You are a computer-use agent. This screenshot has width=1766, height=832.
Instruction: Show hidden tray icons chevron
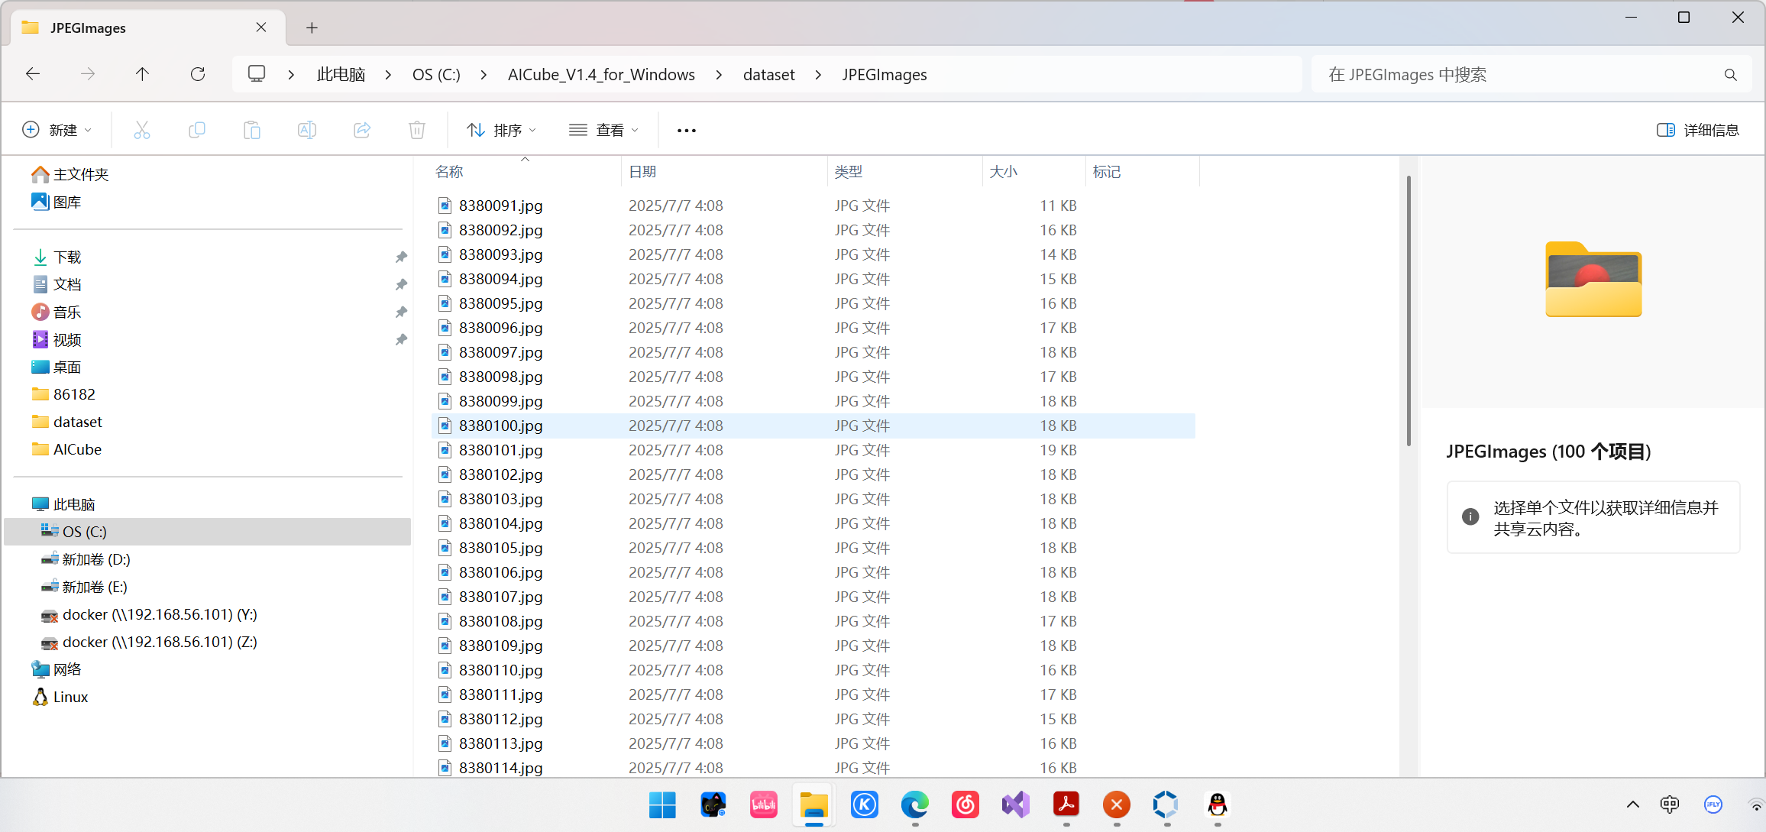pos(1633,804)
